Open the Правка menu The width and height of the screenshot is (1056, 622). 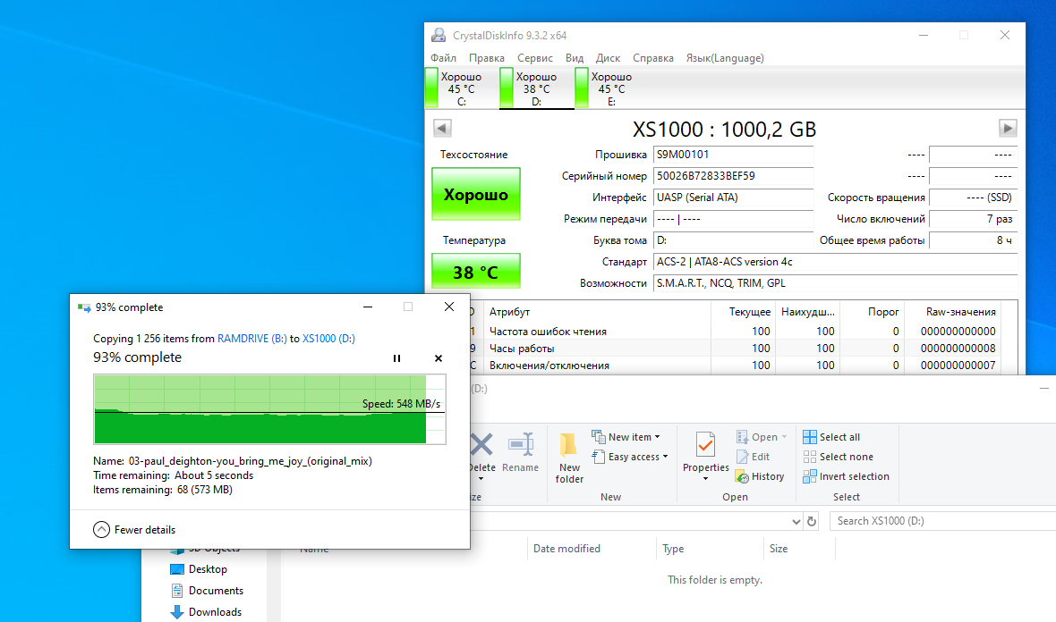click(486, 58)
